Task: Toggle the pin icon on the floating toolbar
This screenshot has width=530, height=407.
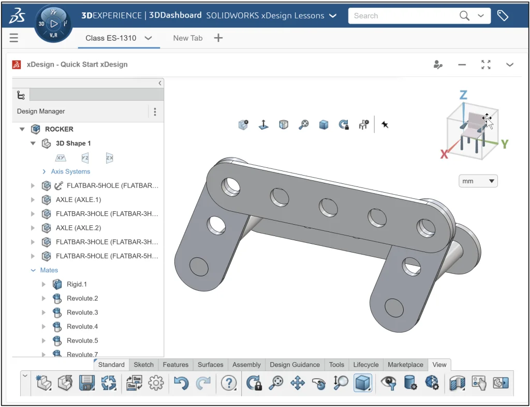Action: [385, 124]
